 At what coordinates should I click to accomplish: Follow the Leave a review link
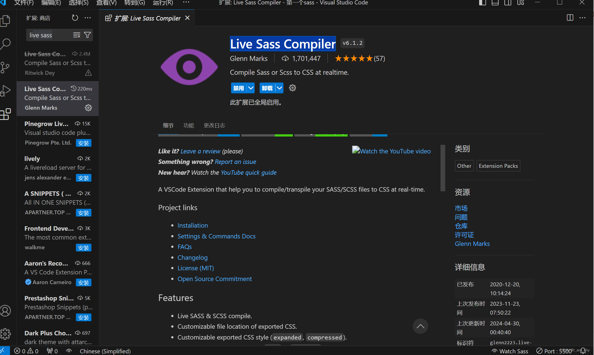(200, 151)
